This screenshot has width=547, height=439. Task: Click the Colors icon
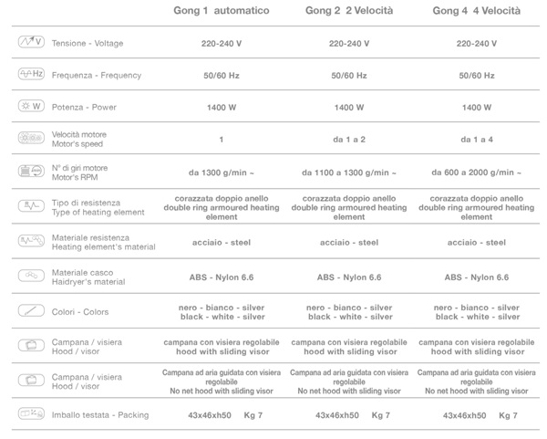(x=31, y=311)
